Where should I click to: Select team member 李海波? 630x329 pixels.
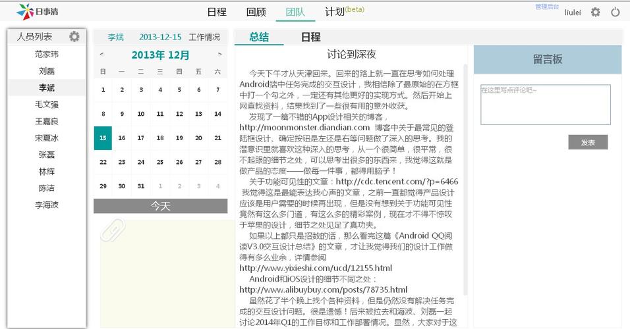pyautogui.click(x=47, y=205)
